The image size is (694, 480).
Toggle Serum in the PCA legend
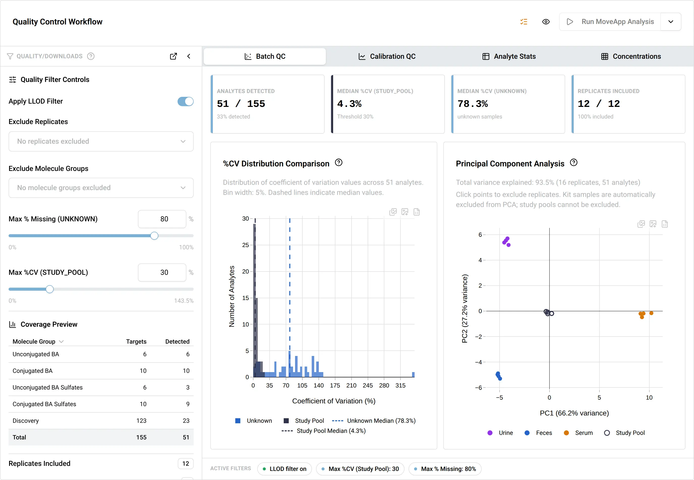coord(578,433)
